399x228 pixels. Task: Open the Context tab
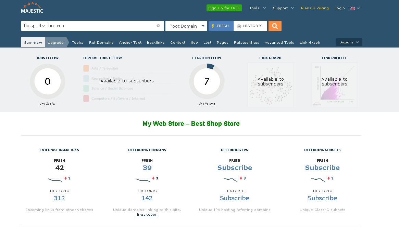(x=178, y=42)
